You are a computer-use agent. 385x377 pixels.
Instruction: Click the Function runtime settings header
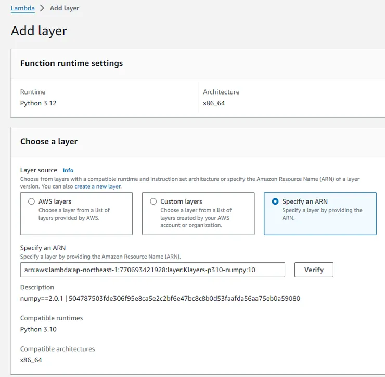tap(71, 63)
